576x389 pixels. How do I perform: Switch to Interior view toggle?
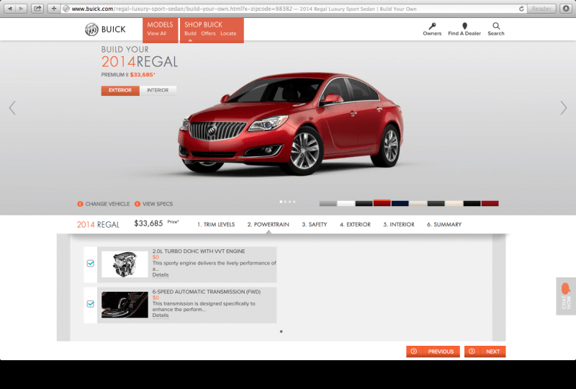(x=158, y=90)
